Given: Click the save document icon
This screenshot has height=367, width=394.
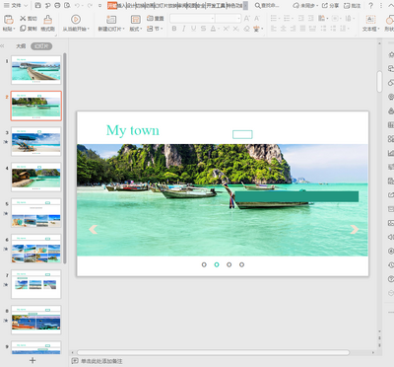Looking at the screenshot, I should [38, 5].
